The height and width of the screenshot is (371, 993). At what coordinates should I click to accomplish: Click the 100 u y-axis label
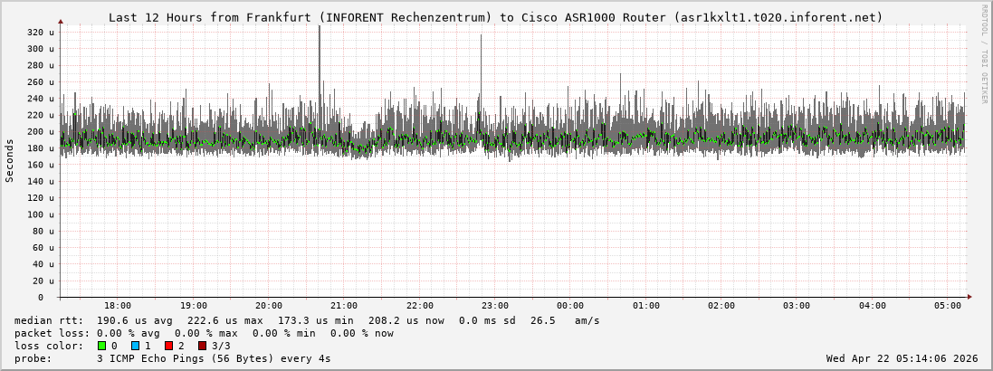pyautogui.click(x=41, y=214)
